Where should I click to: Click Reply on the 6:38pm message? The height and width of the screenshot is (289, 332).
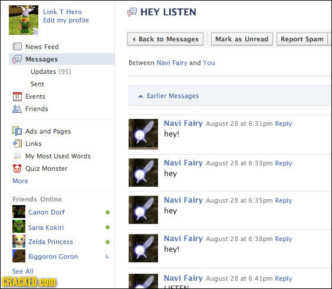click(x=283, y=239)
